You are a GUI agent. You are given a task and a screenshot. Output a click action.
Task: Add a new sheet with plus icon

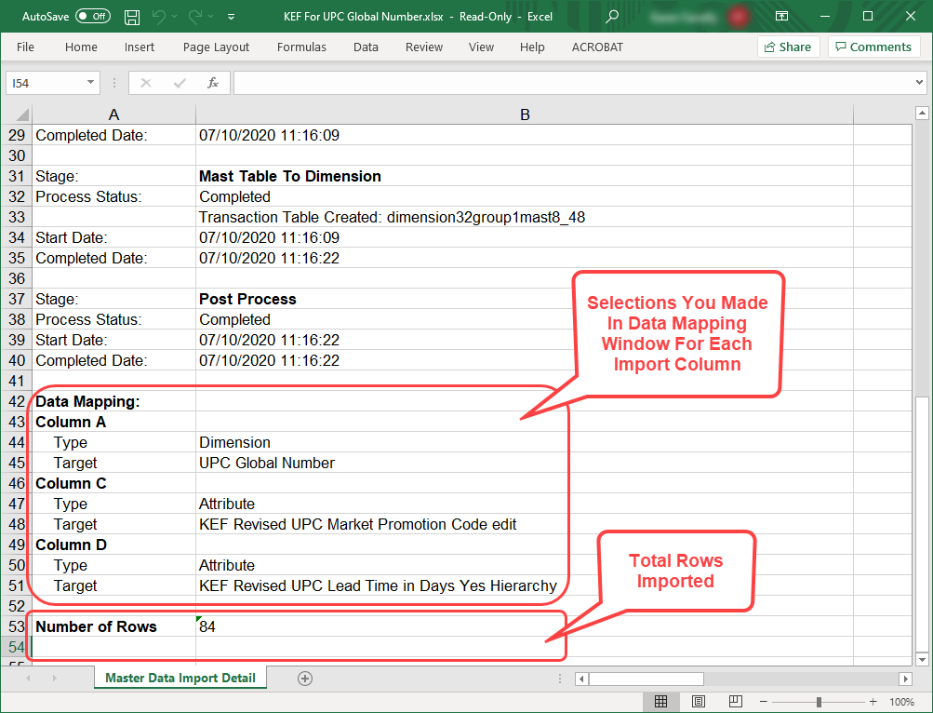(x=304, y=679)
